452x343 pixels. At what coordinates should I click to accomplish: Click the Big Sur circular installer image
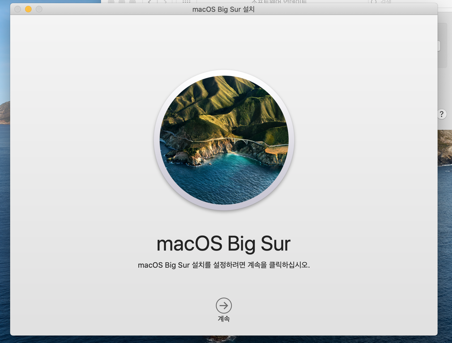click(x=224, y=140)
